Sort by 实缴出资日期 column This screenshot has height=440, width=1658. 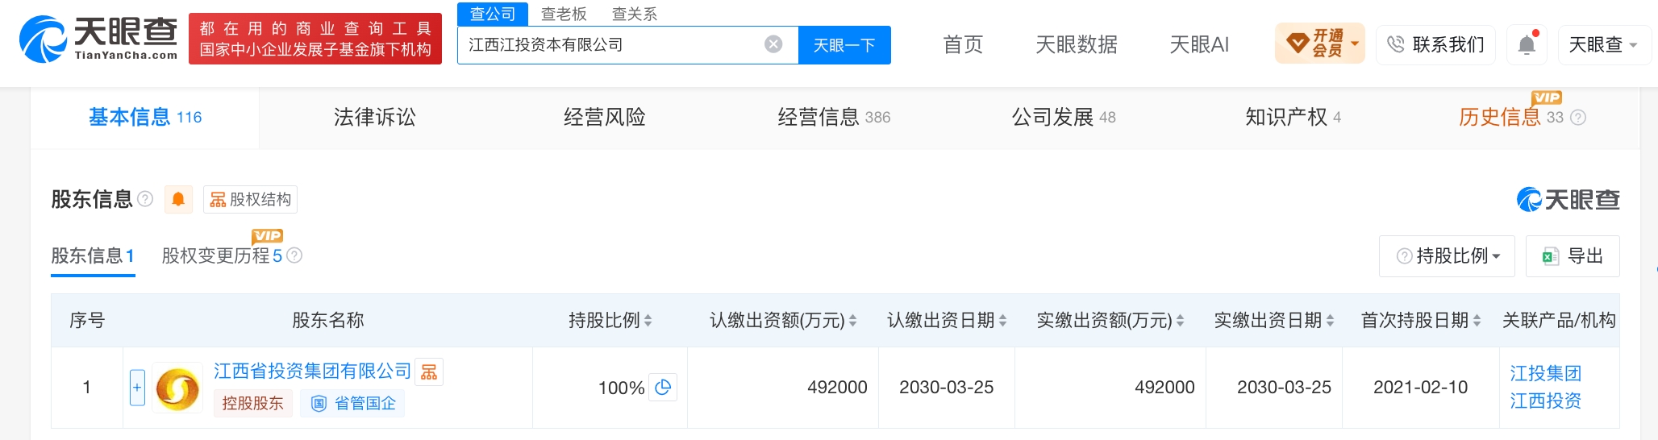[1330, 321]
